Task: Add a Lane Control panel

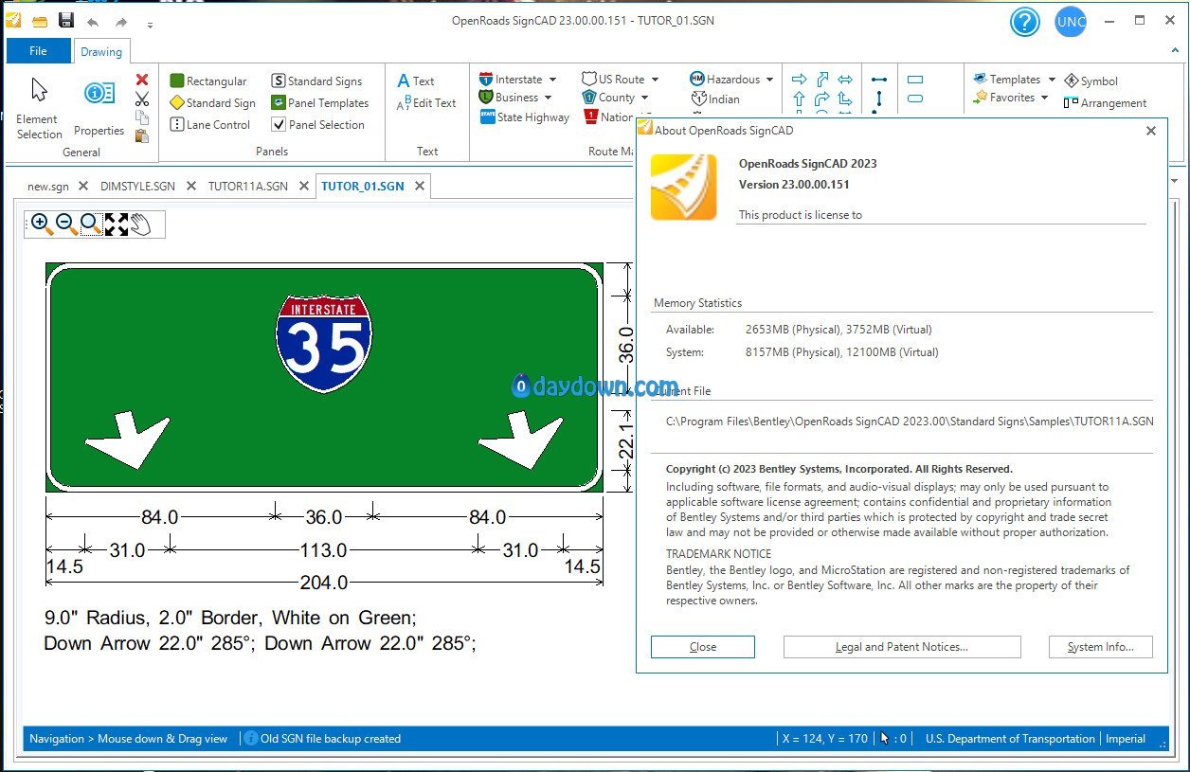Action: click(210, 124)
